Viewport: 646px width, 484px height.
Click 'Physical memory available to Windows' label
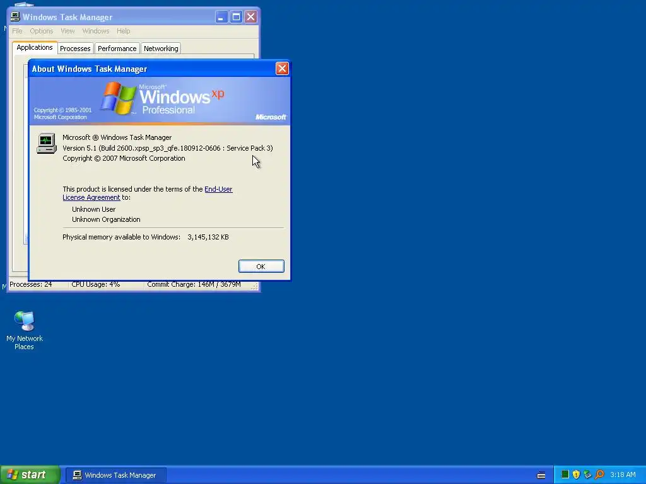[122, 237]
